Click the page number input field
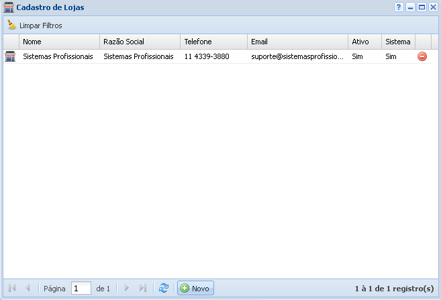441x300 pixels. [x=81, y=289]
